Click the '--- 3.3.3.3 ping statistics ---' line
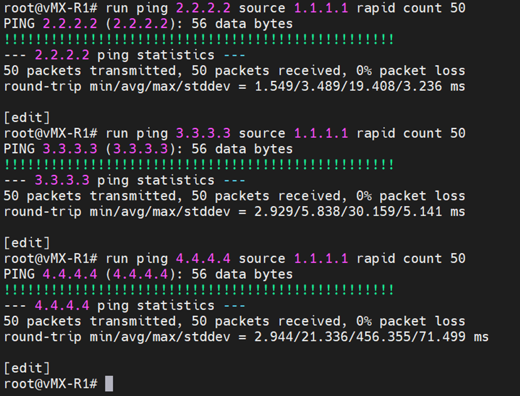The width and height of the screenshot is (520, 396). 124,180
